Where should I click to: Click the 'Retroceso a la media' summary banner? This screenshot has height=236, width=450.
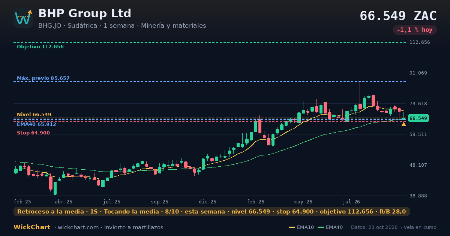coord(211,212)
